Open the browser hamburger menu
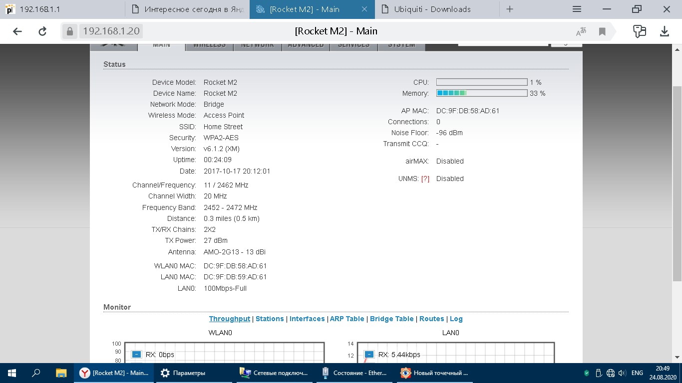The height and width of the screenshot is (383, 682). (577, 9)
